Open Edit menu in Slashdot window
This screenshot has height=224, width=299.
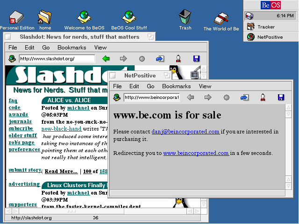pyautogui.click(x=29, y=48)
